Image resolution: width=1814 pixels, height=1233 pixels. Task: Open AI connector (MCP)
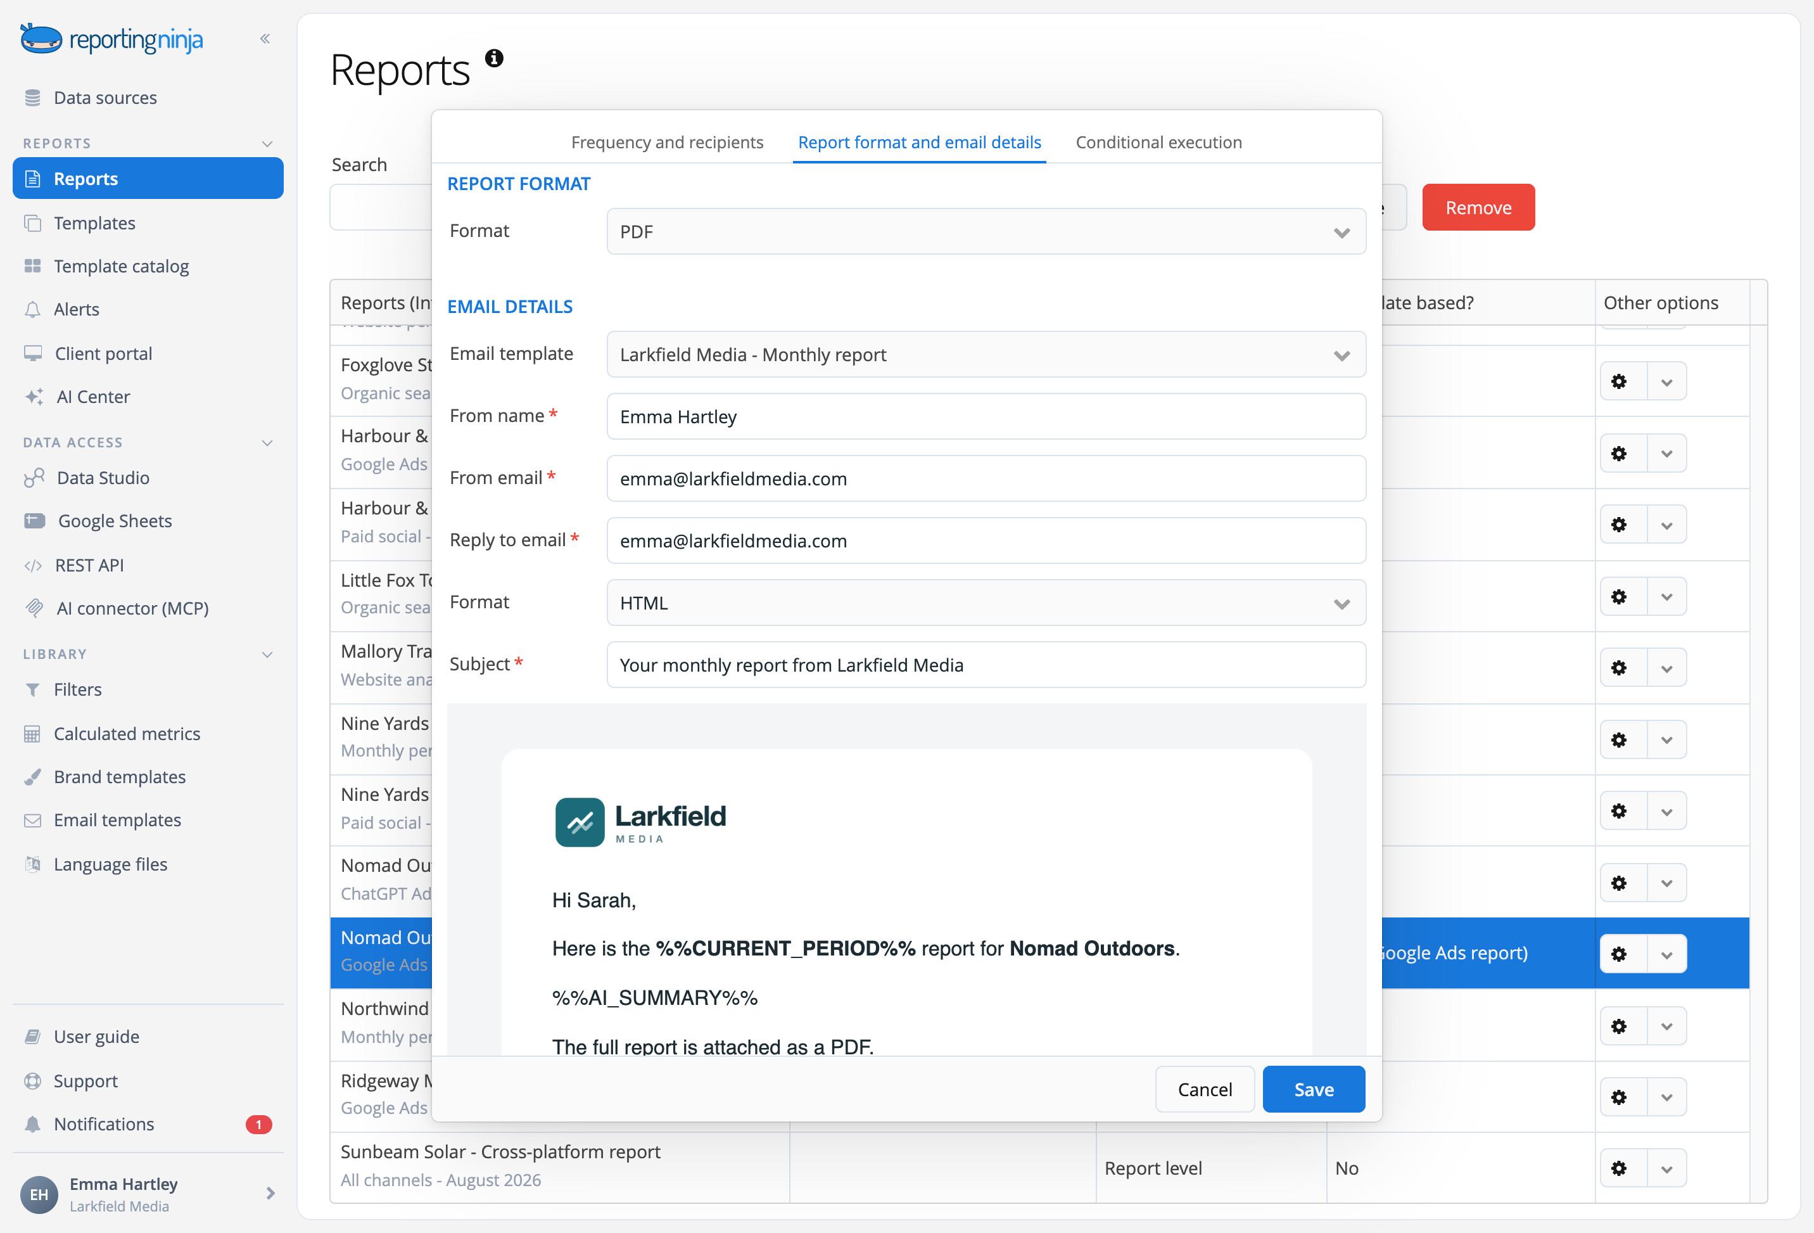pyautogui.click(x=132, y=608)
